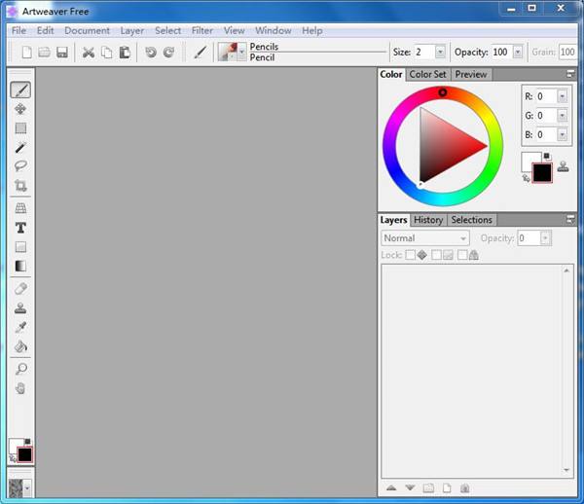Click the move layer down arrow button
Screen dimensions: 584x504
tap(410, 487)
